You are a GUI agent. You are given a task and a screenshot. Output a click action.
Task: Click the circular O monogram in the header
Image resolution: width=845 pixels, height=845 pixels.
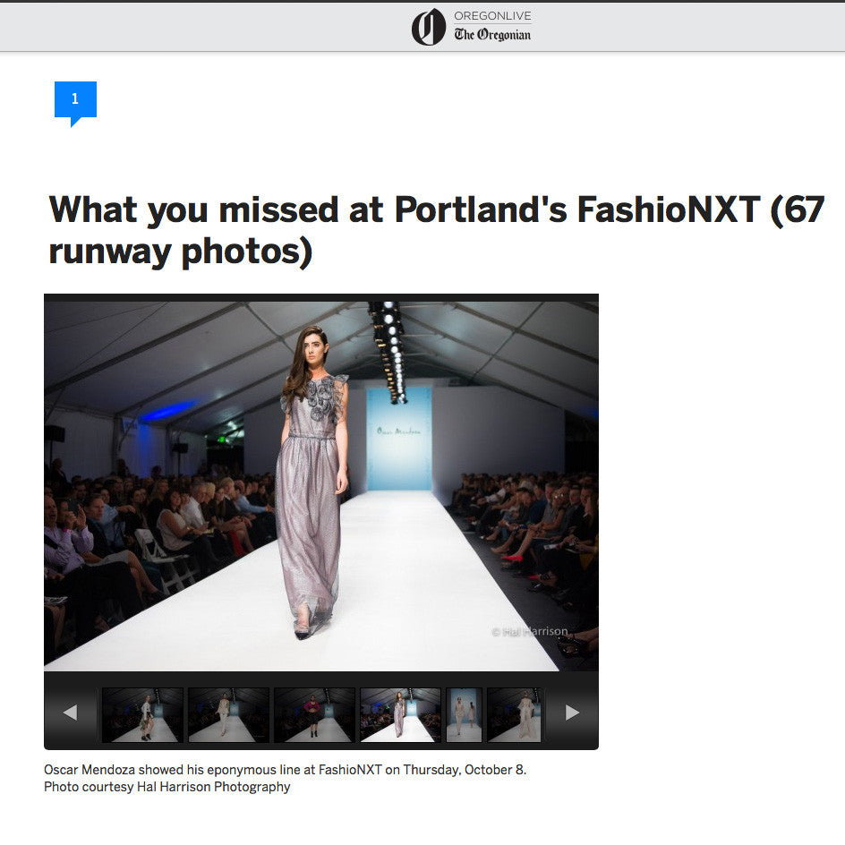(428, 26)
